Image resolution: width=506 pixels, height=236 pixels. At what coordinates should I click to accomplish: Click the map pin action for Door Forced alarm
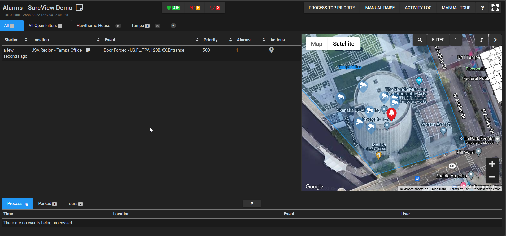tap(271, 50)
